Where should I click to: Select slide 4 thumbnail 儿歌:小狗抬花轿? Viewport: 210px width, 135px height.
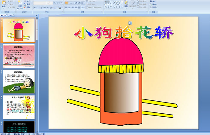point(19,107)
